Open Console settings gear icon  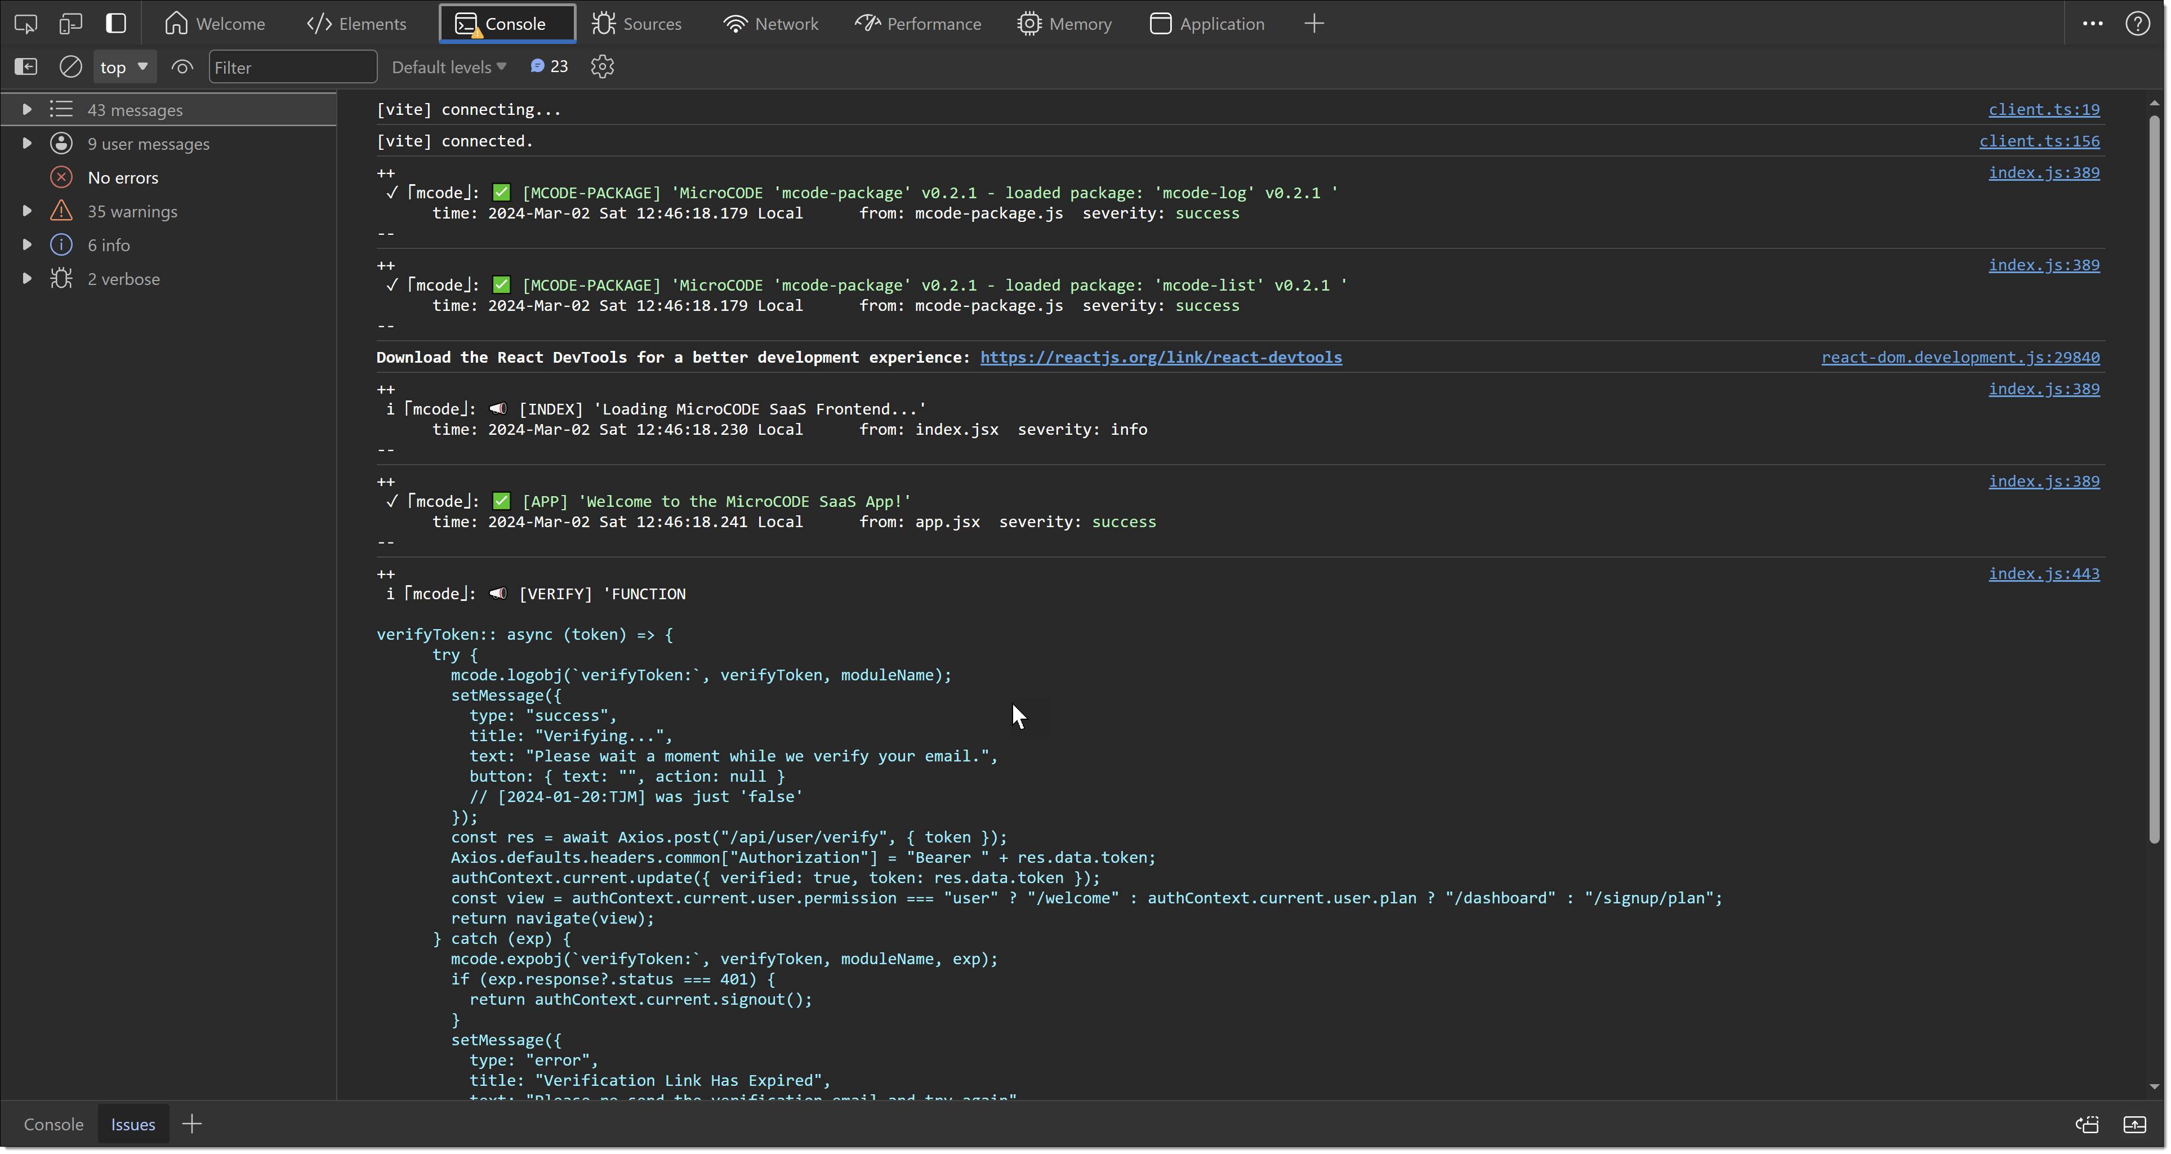[602, 66]
